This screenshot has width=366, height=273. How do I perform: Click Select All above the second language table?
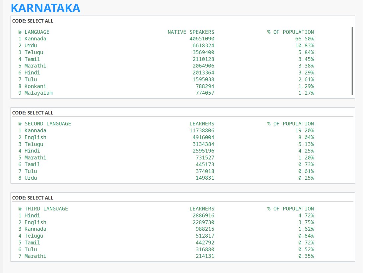click(x=40, y=113)
